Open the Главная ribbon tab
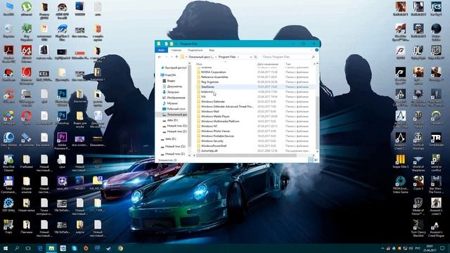The height and width of the screenshot is (253, 450). (x=176, y=50)
